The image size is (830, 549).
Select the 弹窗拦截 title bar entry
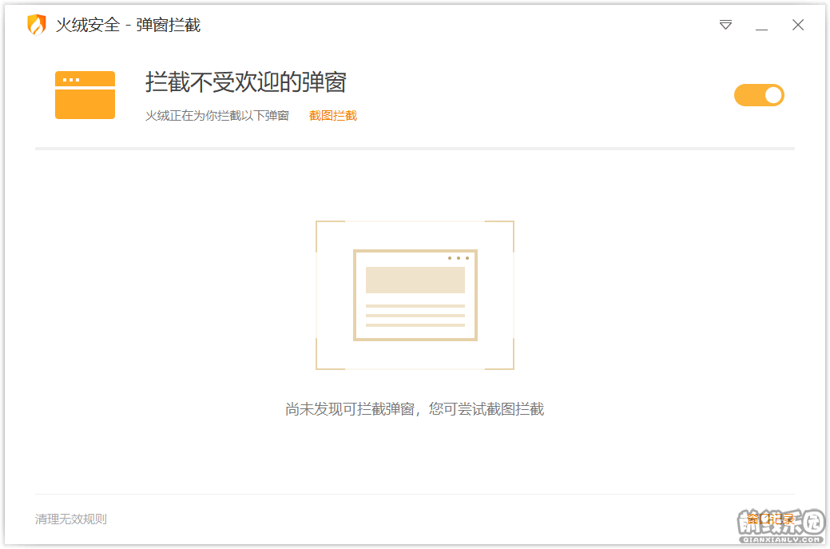167,25
